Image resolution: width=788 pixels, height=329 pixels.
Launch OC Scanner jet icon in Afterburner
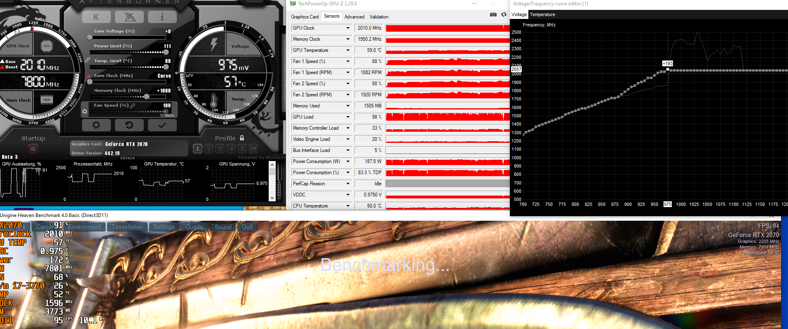tap(129, 17)
